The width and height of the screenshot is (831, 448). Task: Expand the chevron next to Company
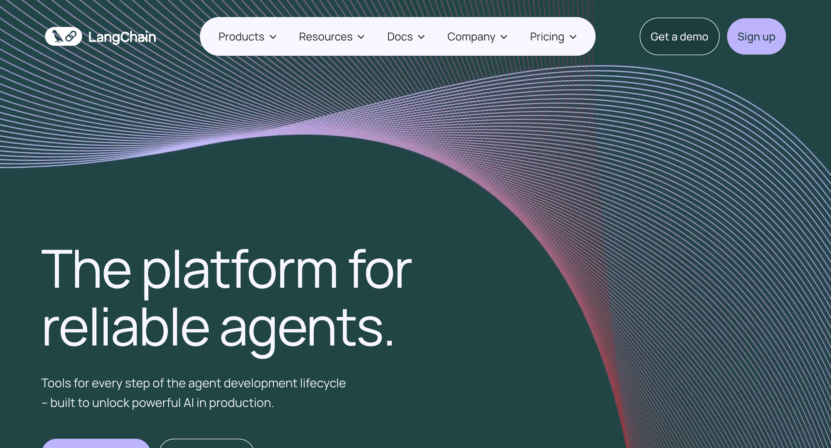point(504,37)
